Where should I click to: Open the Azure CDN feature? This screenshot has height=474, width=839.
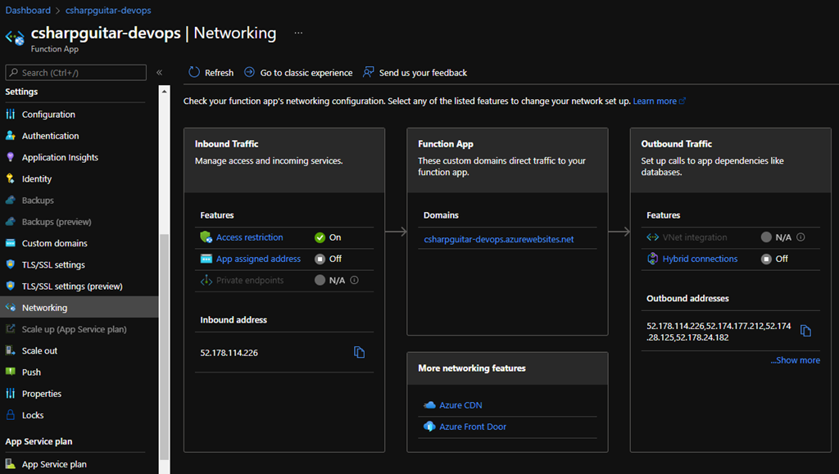pos(460,405)
